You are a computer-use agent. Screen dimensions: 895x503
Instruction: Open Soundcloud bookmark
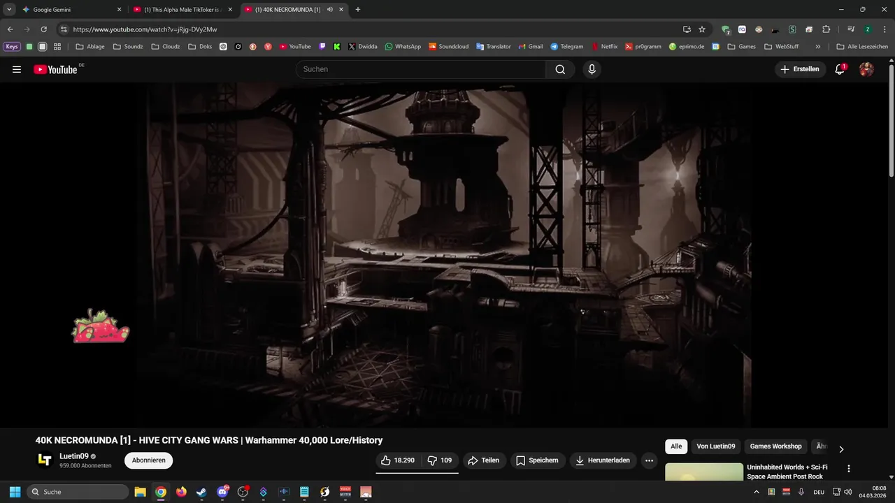448,47
